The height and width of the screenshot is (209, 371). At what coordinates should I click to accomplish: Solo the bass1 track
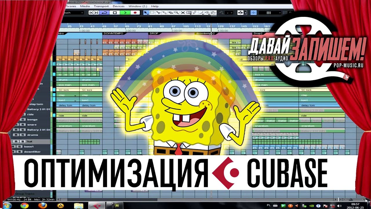click(19, 147)
